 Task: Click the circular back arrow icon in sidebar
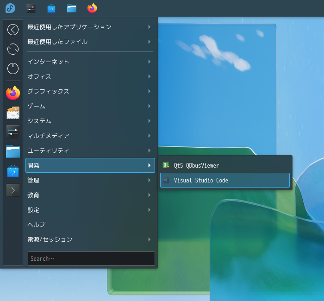pos(13,30)
